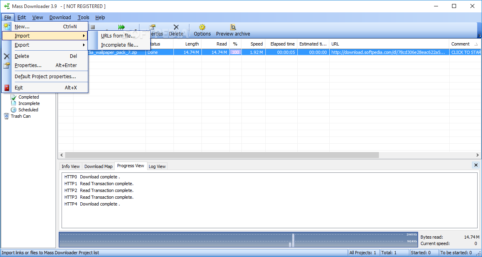Screen dimensions: 482x257
Task: Open the View menu
Action: 38,18
